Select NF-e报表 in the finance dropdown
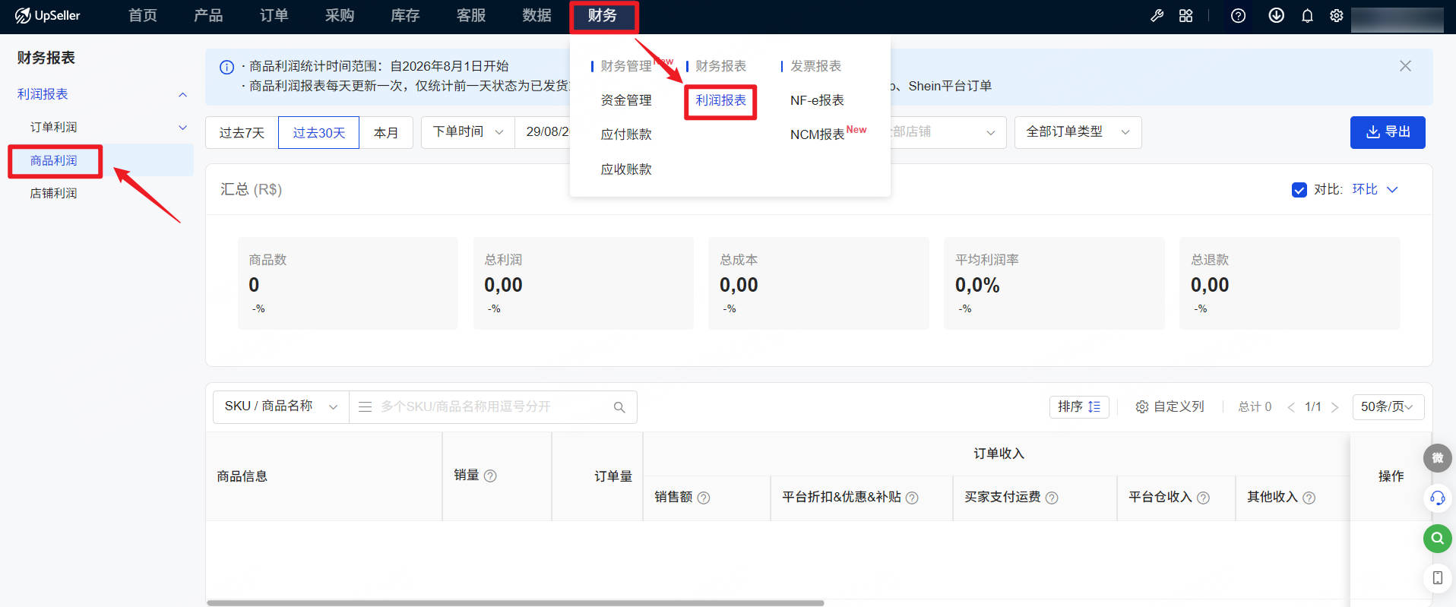 pyautogui.click(x=817, y=100)
